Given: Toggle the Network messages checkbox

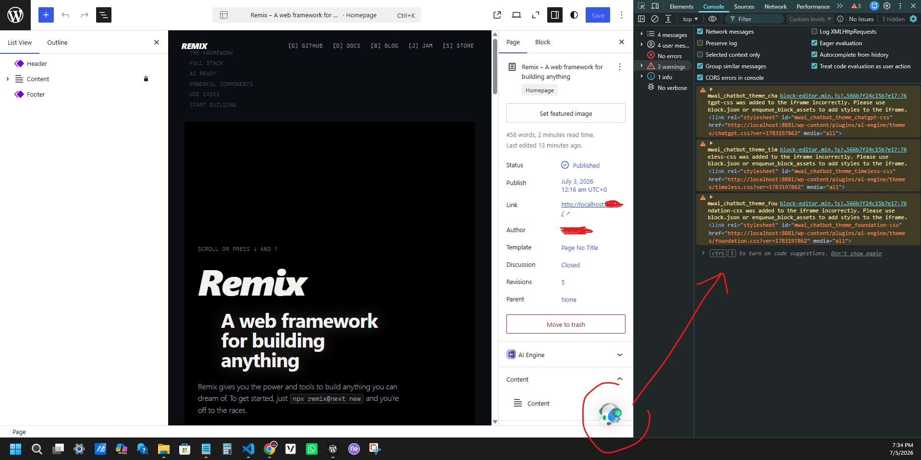Looking at the screenshot, I should tap(700, 32).
